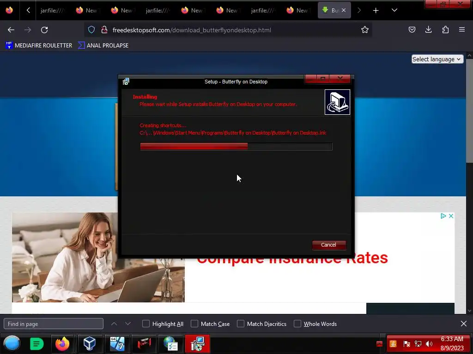Open the red machine icon taskbar app

[x=144, y=343]
